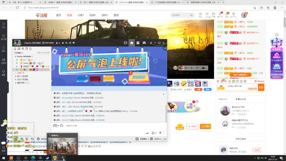Click the blue pill button under the gift bar
286x161 pixels.
208,89
